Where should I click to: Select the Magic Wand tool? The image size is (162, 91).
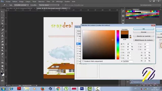(2, 21)
